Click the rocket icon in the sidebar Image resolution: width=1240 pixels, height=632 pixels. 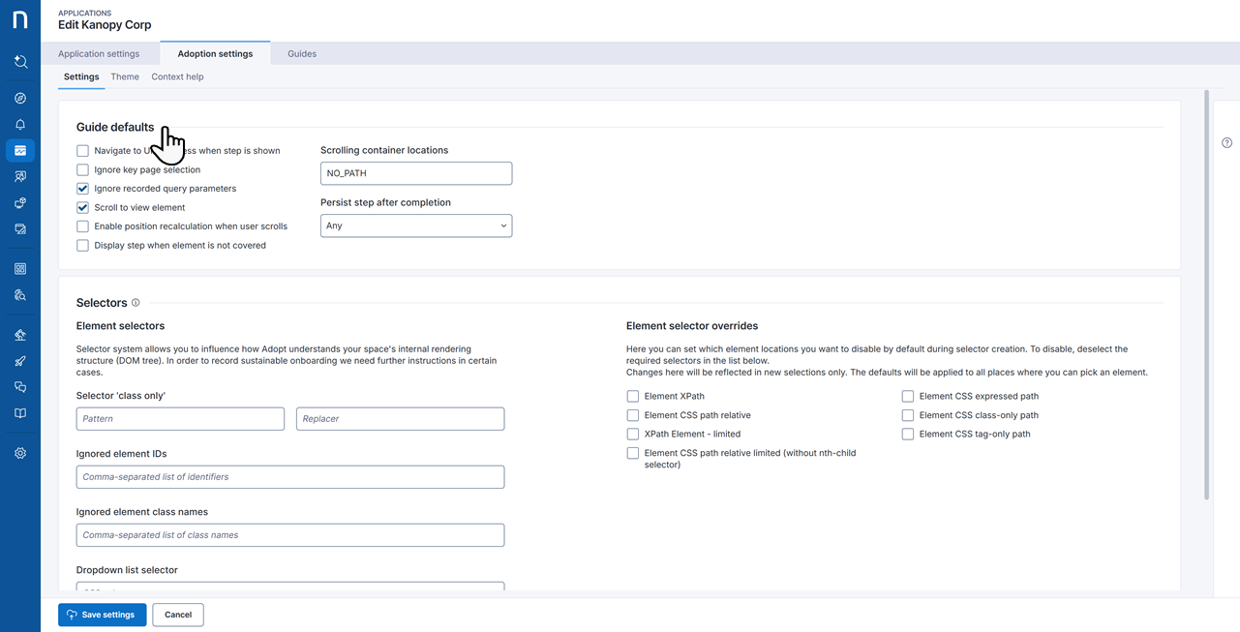20,361
